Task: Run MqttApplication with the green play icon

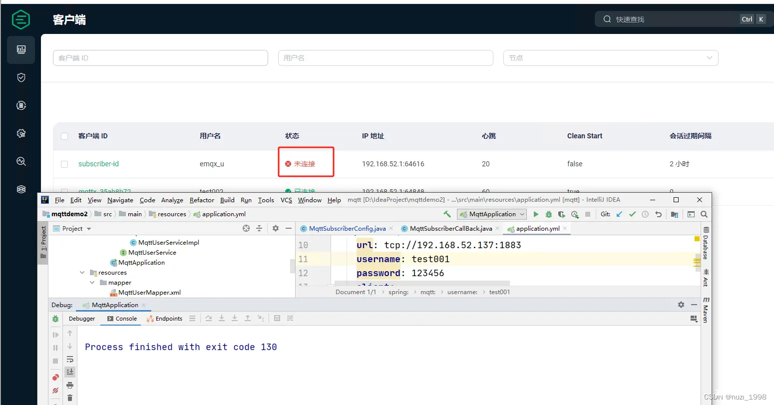Action: point(536,214)
